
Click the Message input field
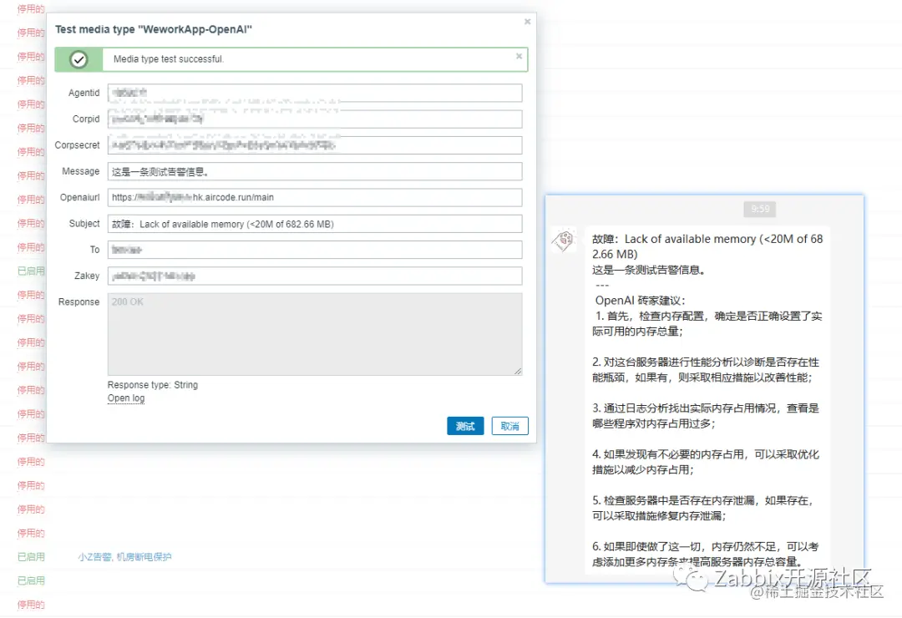(315, 171)
